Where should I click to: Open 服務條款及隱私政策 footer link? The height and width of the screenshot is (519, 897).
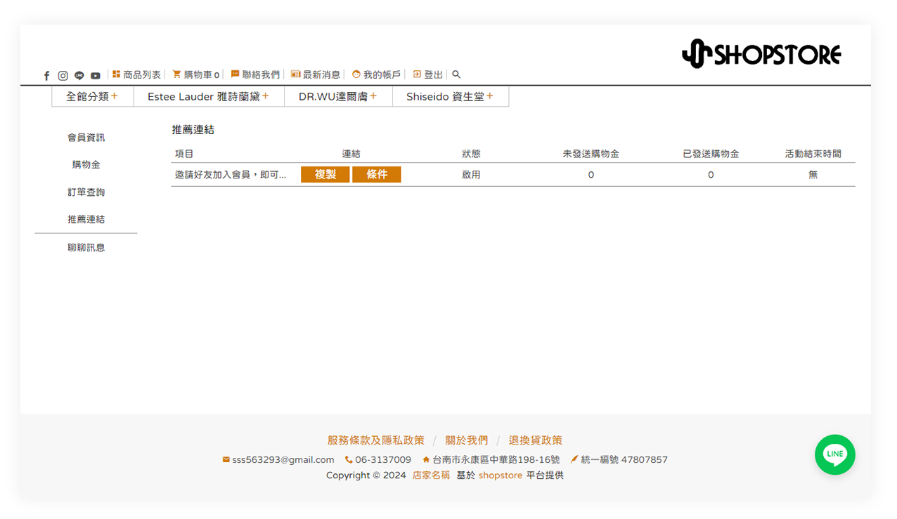375,440
